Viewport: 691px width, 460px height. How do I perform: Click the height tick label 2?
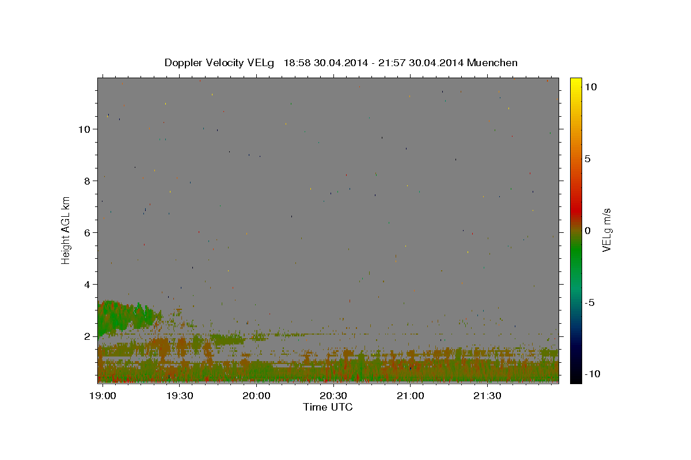coord(88,336)
